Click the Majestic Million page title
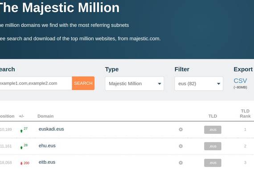The height and width of the screenshot is (169, 254). point(59,8)
